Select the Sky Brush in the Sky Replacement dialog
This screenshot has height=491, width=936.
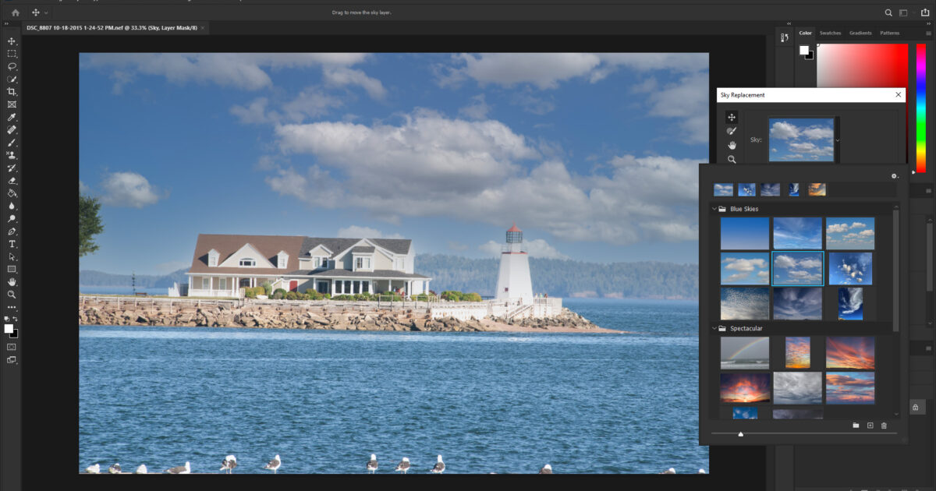pyautogui.click(x=732, y=130)
